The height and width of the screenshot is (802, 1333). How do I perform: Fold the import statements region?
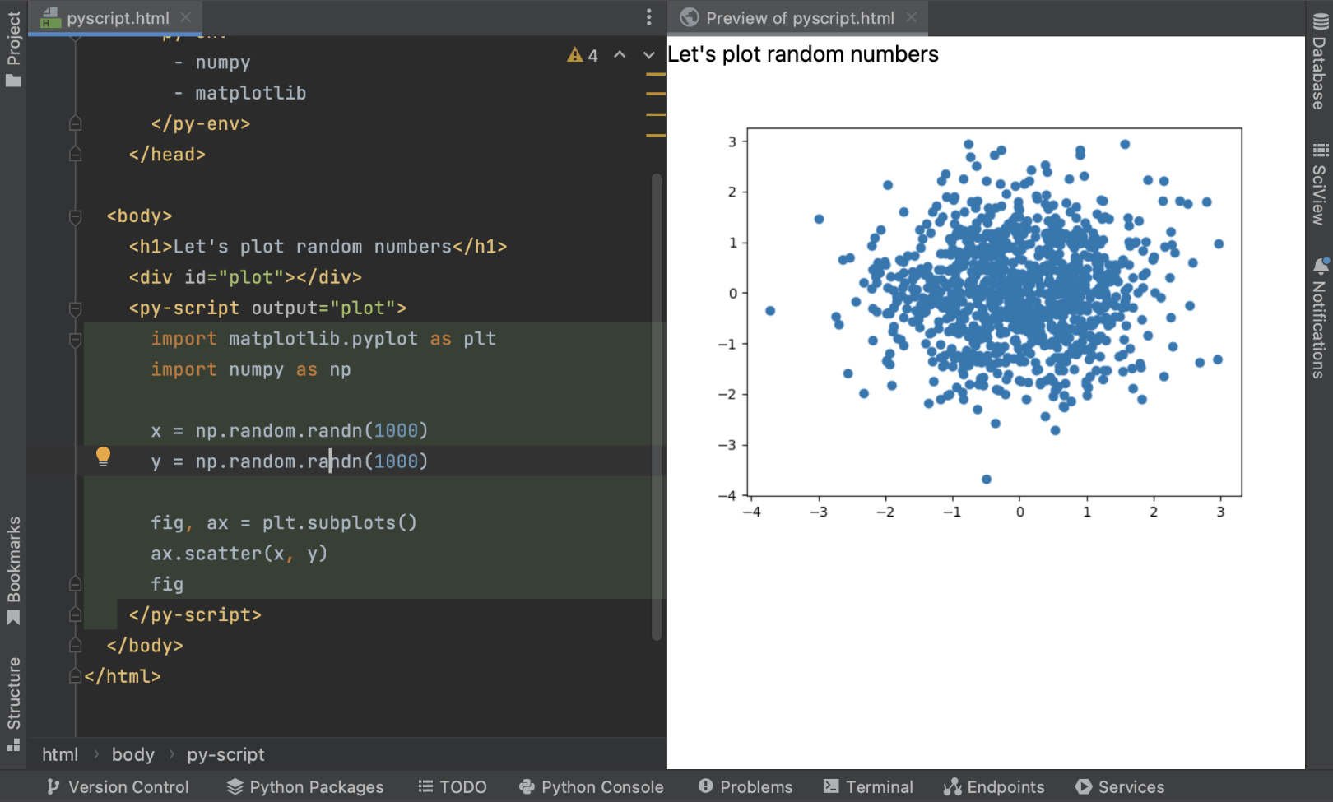tap(75, 339)
